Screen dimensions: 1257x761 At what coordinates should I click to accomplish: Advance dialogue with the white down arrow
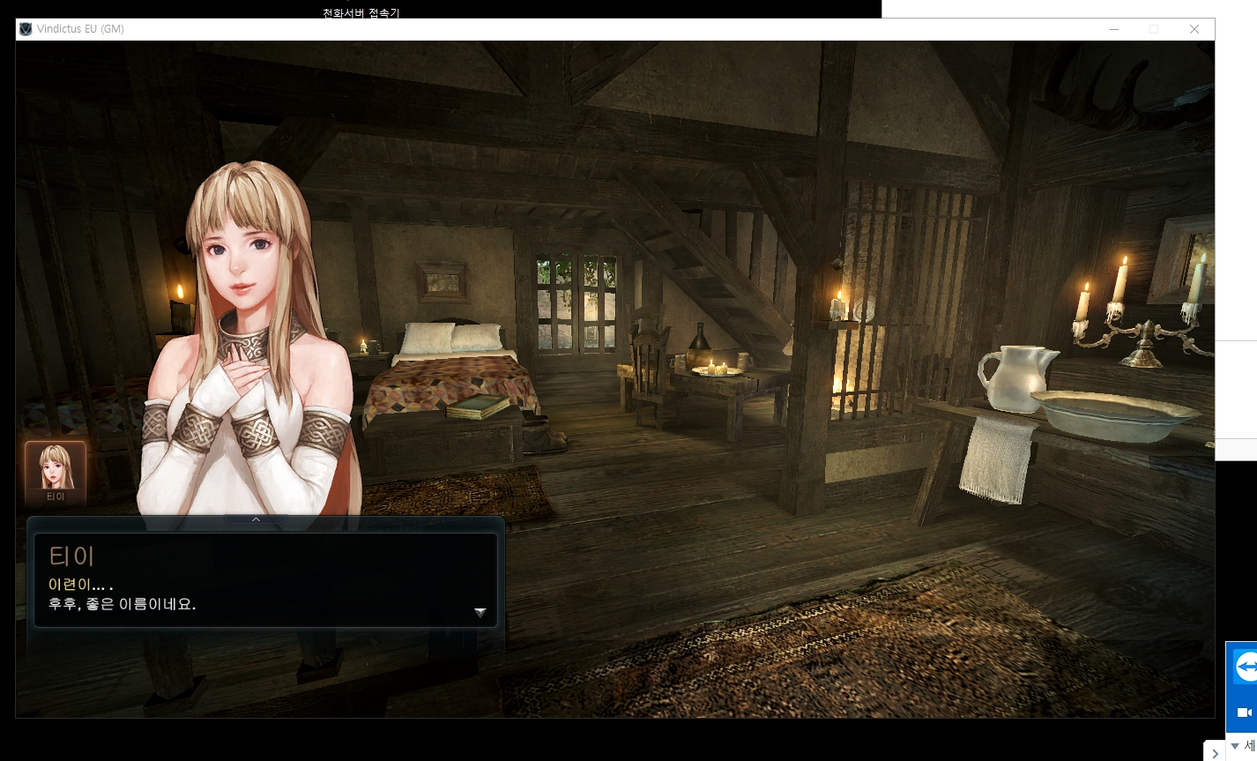[480, 612]
